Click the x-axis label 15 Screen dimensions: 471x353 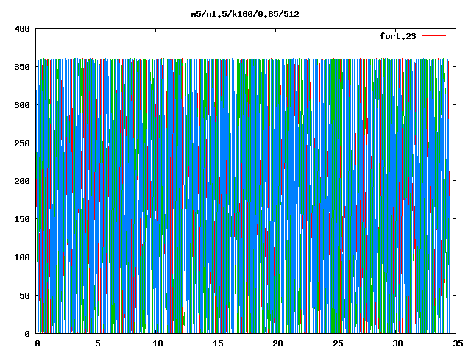click(x=218, y=343)
